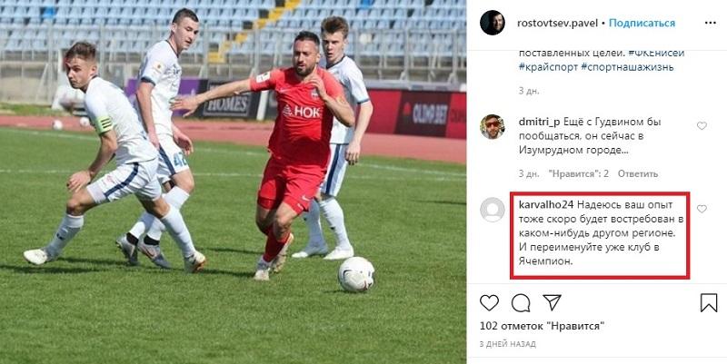Open the comment speech bubble icon
The height and width of the screenshot is (364, 727).
(521, 303)
